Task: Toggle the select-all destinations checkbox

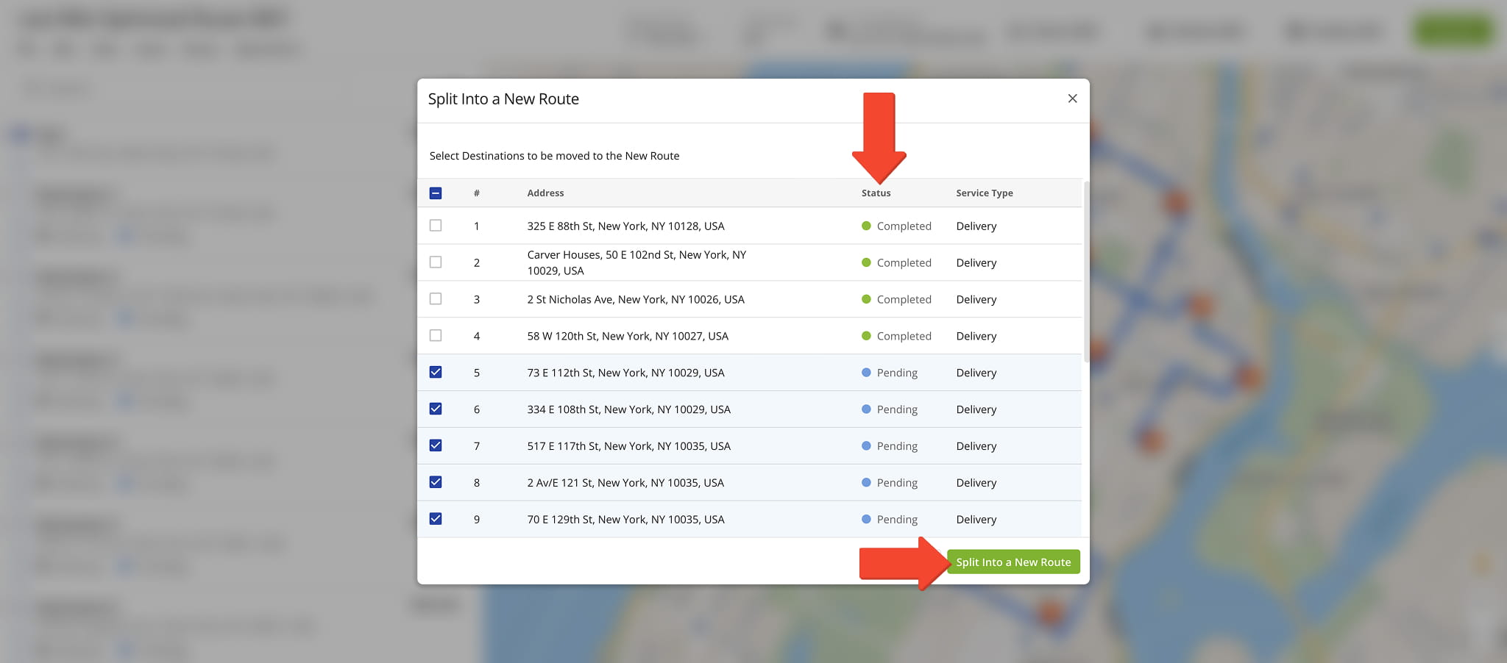Action: tap(436, 192)
